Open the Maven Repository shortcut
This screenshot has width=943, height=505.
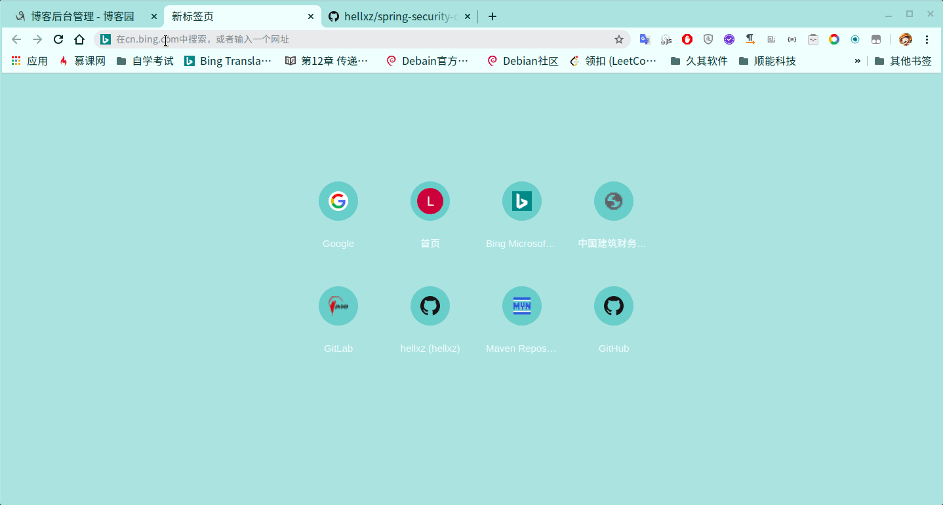point(522,306)
